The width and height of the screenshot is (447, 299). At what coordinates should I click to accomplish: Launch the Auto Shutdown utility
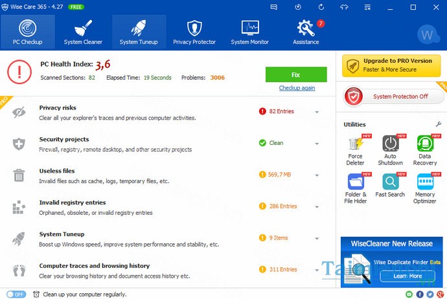(x=389, y=149)
